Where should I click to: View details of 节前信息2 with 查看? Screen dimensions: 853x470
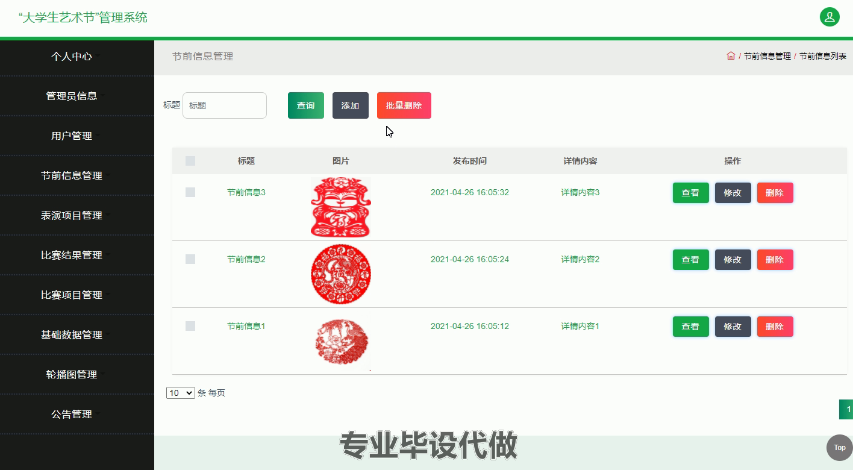coord(691,260)
